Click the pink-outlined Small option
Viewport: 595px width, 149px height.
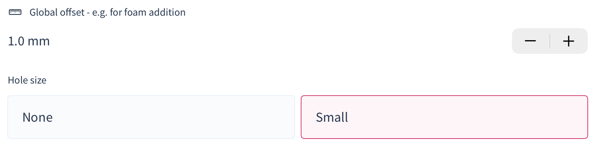tap(444, 117)
